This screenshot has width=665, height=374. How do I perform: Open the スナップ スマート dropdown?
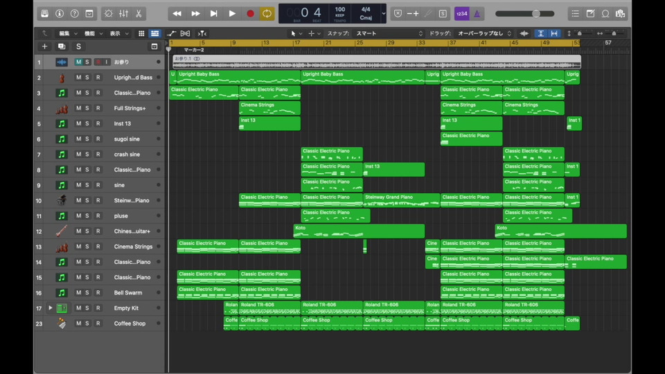tap(389, 33)
